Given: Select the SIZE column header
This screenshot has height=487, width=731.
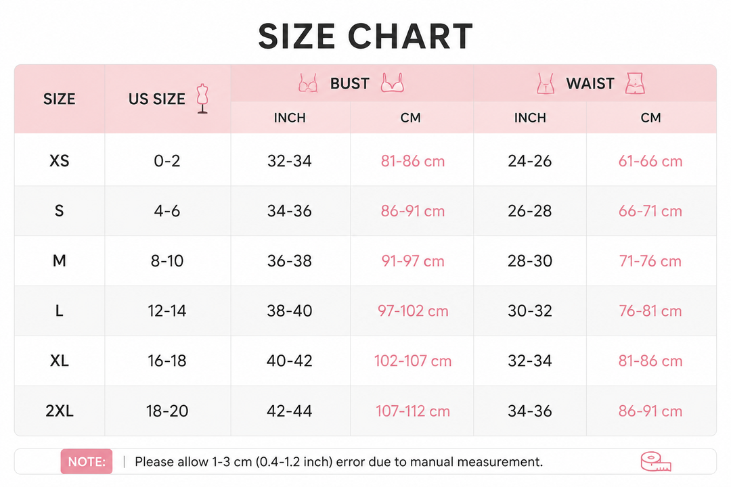Looking at the screenshot, I should pos(59,99).
